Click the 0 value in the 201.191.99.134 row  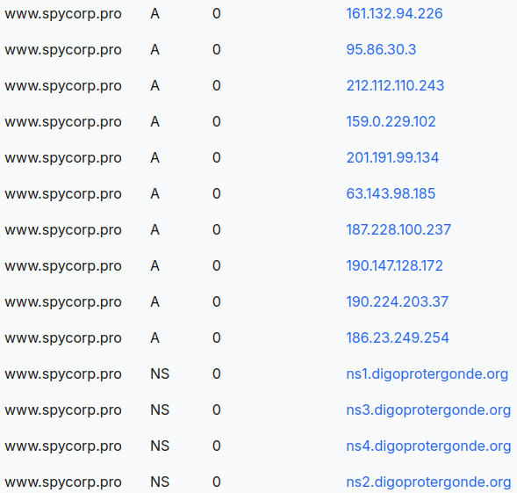217,157
